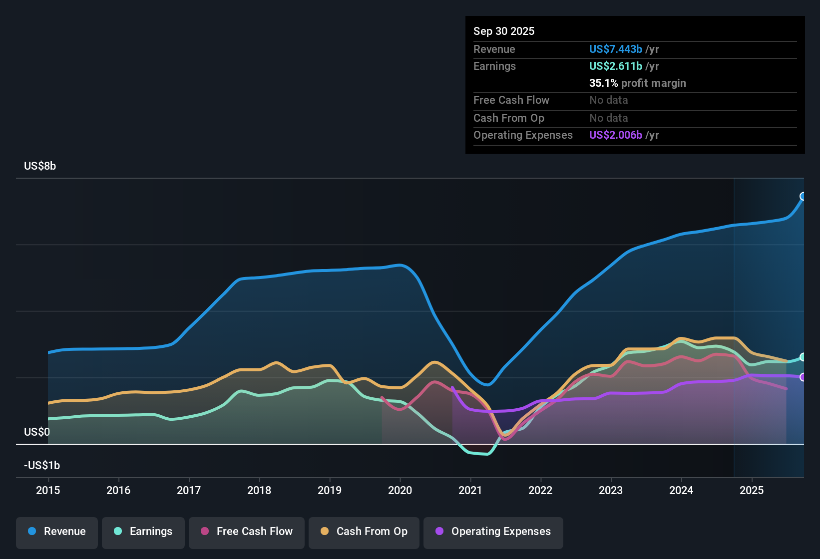This screenshot has height=559, width=820.
Task: Select the Earnings endpoint circle on the chart
Action: (803, 357)
